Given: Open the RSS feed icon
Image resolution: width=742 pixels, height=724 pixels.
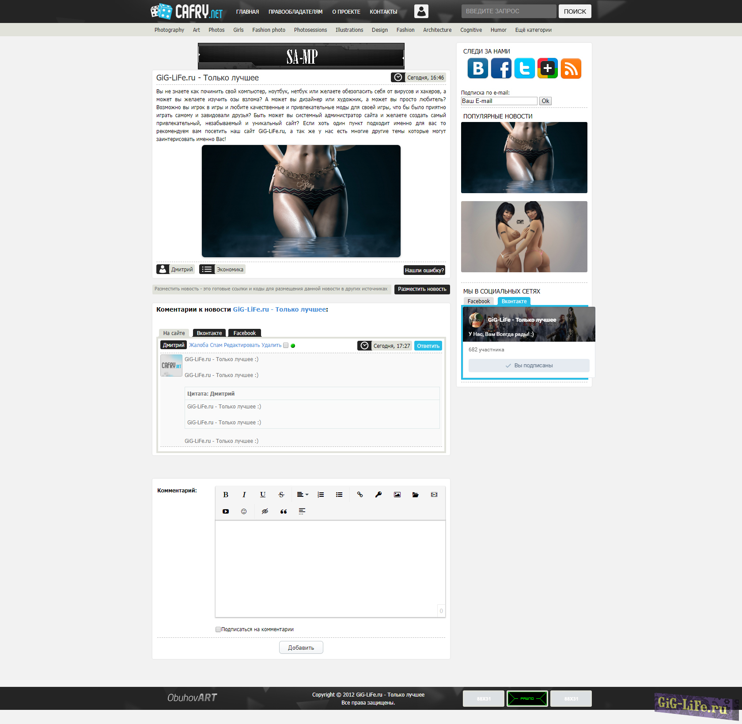Looking at the screenshot, I should click(571, 69).
